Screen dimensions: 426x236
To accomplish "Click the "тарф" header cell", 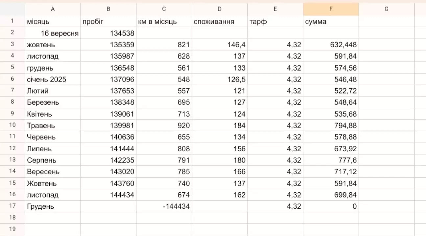I will tap(275, 22).
